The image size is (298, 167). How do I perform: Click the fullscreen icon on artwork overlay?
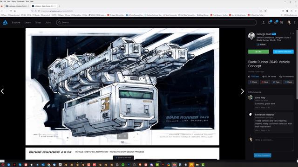[125, 136]
